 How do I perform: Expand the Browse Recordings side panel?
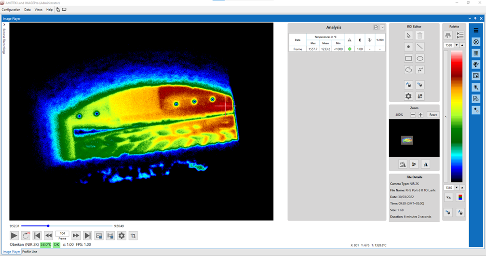point(4,25)
